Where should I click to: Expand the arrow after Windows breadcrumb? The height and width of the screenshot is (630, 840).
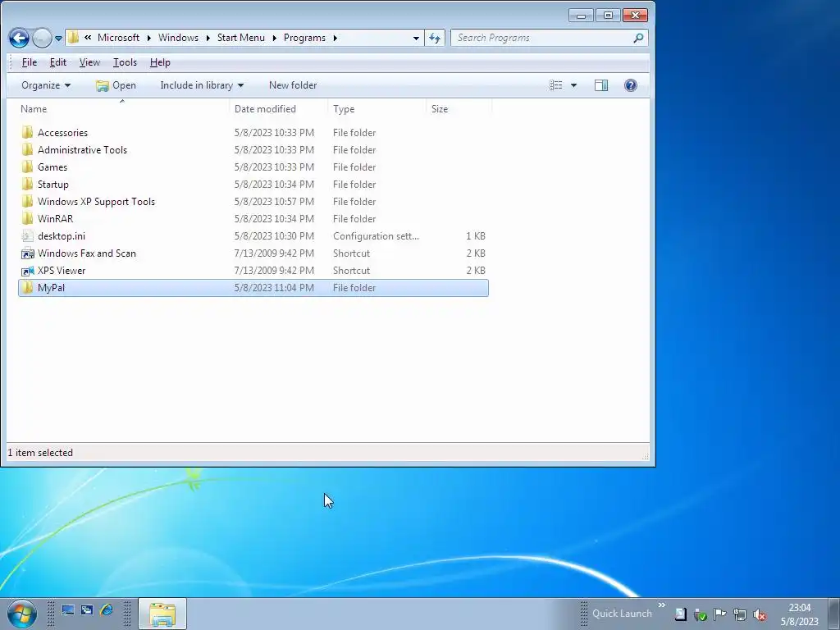(208, 38)
